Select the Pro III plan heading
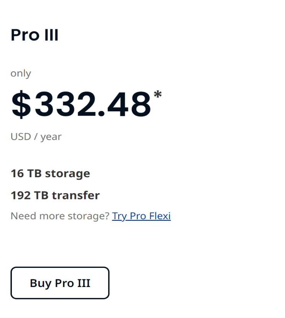This screenshot has width=285, height=318. click(x=34, y=35)
